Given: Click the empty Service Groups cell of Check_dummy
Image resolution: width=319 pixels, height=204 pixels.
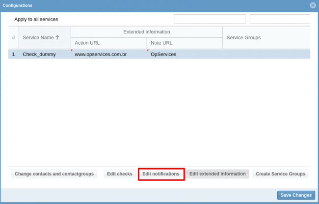Looking at the screenshot, I should [x=265, y=54].
